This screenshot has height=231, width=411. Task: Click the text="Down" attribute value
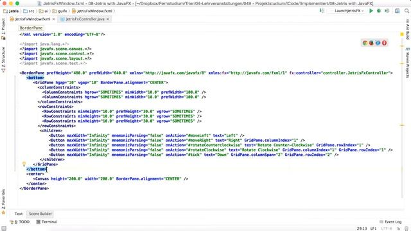click(x=216, y=155)
